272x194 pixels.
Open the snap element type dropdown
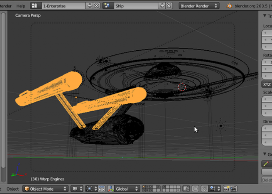click(x=214, y=189)
